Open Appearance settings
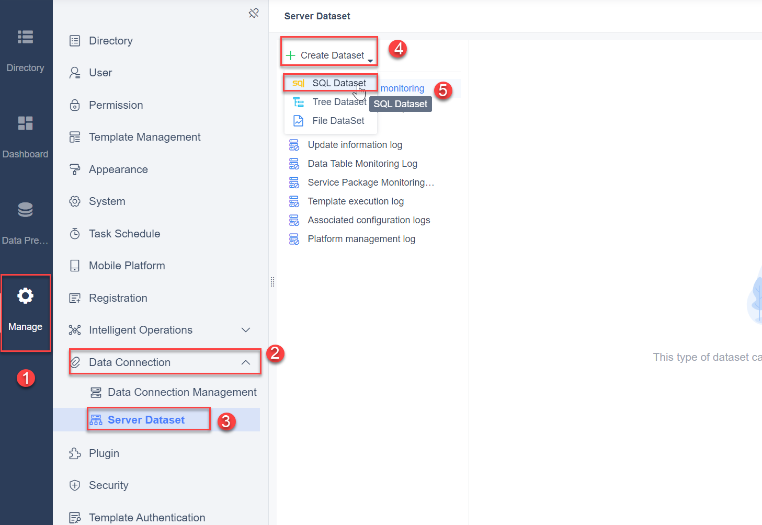The width and height of the screenshot is (762, 525). click(118, 169)
